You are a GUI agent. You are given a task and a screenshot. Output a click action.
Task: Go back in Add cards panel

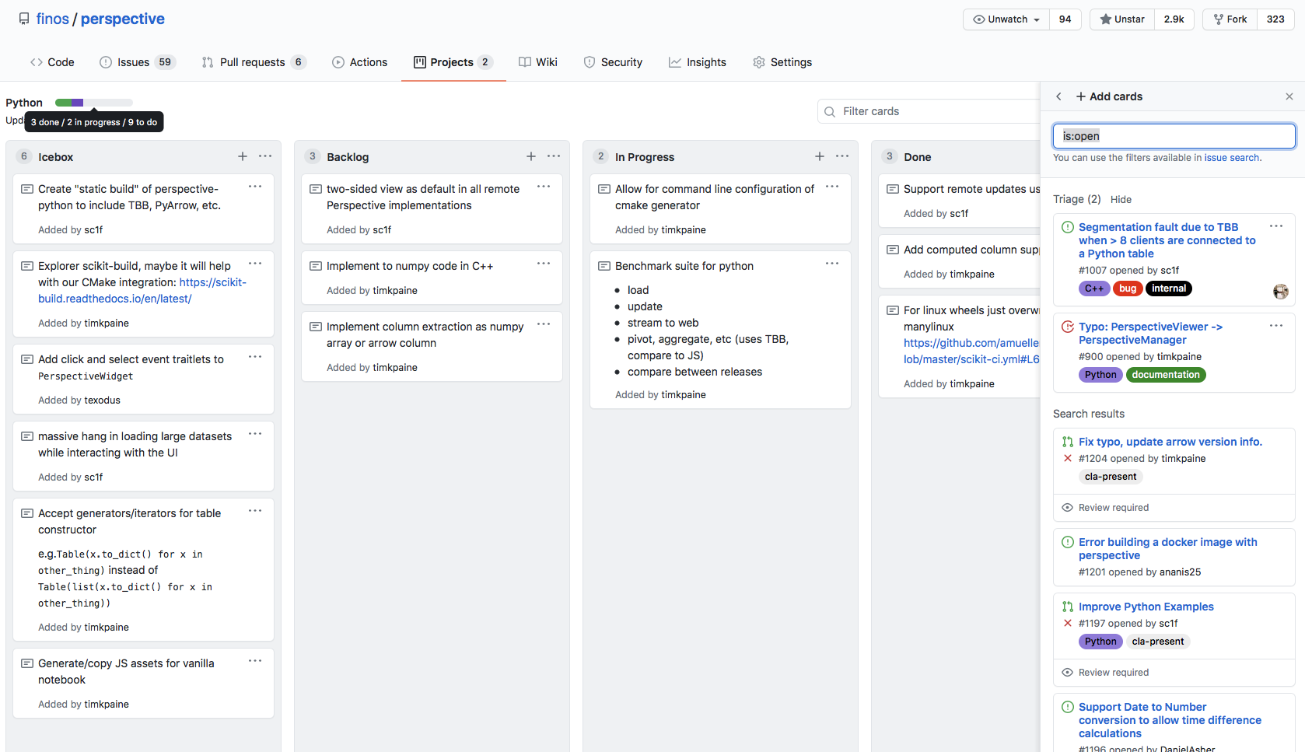pos(1058,96)
